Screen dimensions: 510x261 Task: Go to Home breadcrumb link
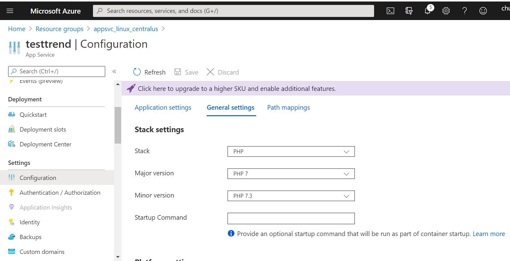17,29
